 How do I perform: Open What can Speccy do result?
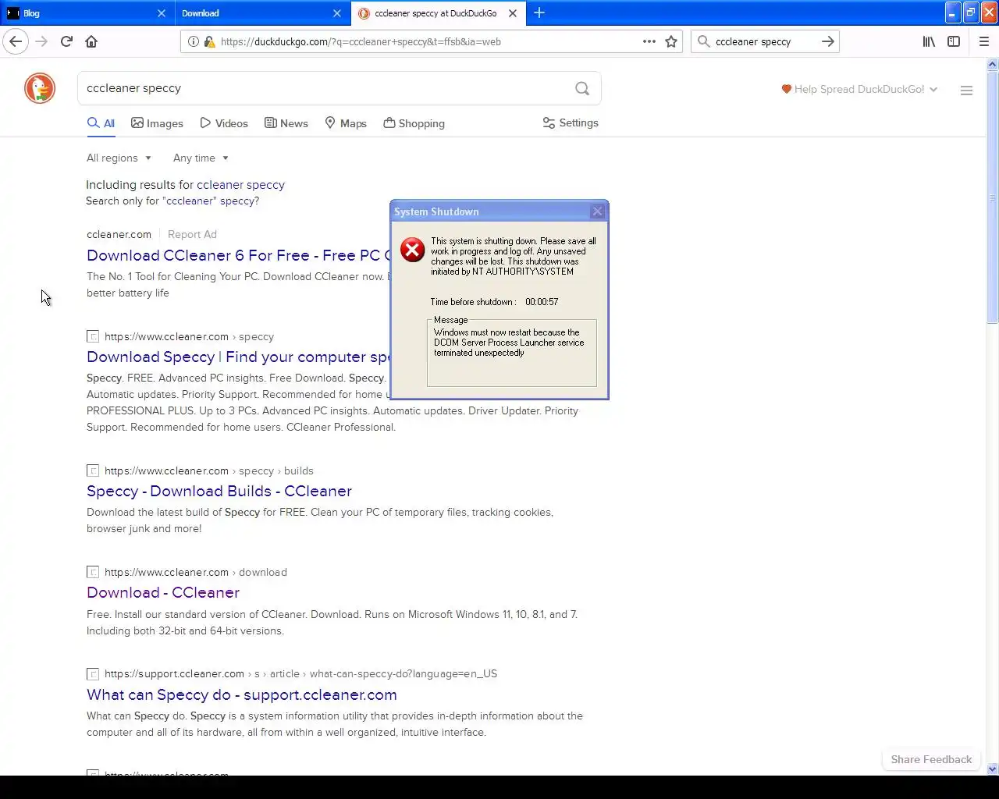click(242, 694)
